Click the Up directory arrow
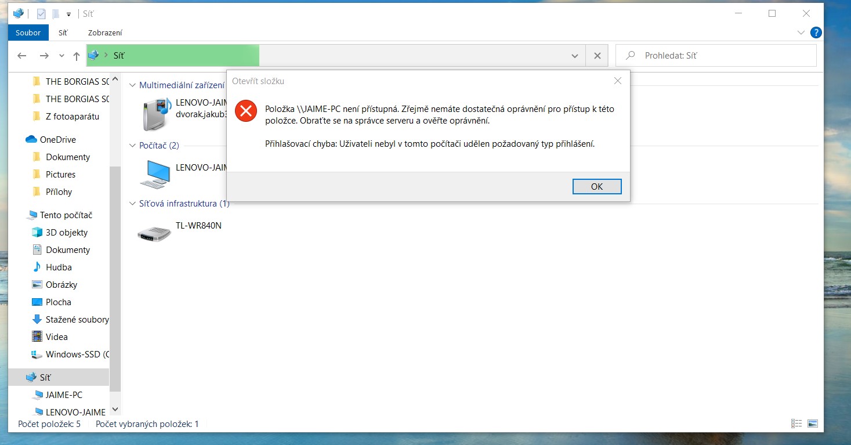The height and width of the screenshot is (445, 851). pos(76,56)
